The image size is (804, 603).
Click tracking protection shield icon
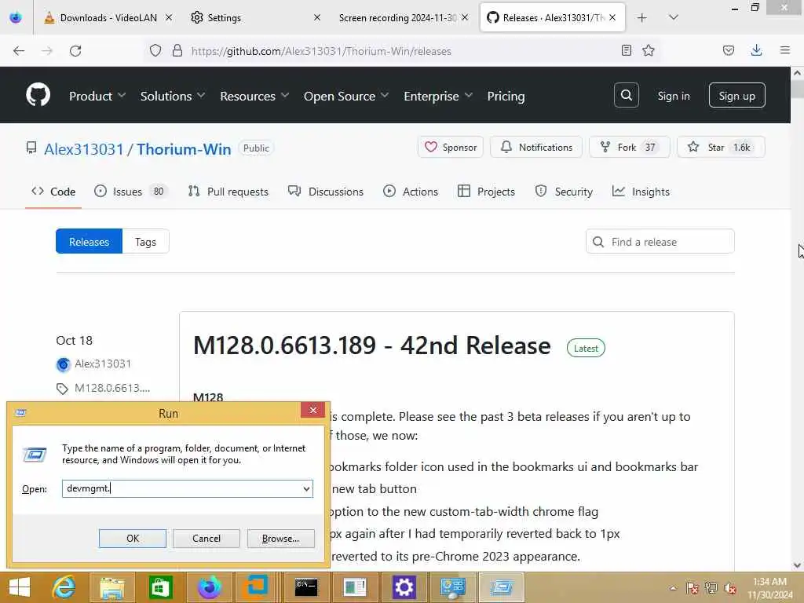pyautogui.click(x=155, y=51)
